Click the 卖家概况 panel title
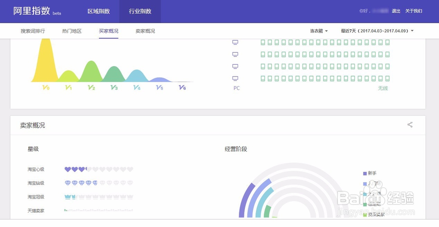 (x=32, y=125)
